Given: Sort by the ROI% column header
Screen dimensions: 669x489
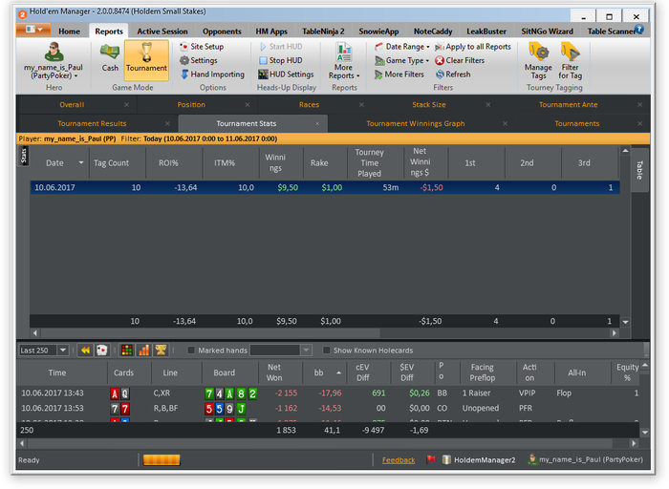Looking at the screenshot, I should pos(168,162).
